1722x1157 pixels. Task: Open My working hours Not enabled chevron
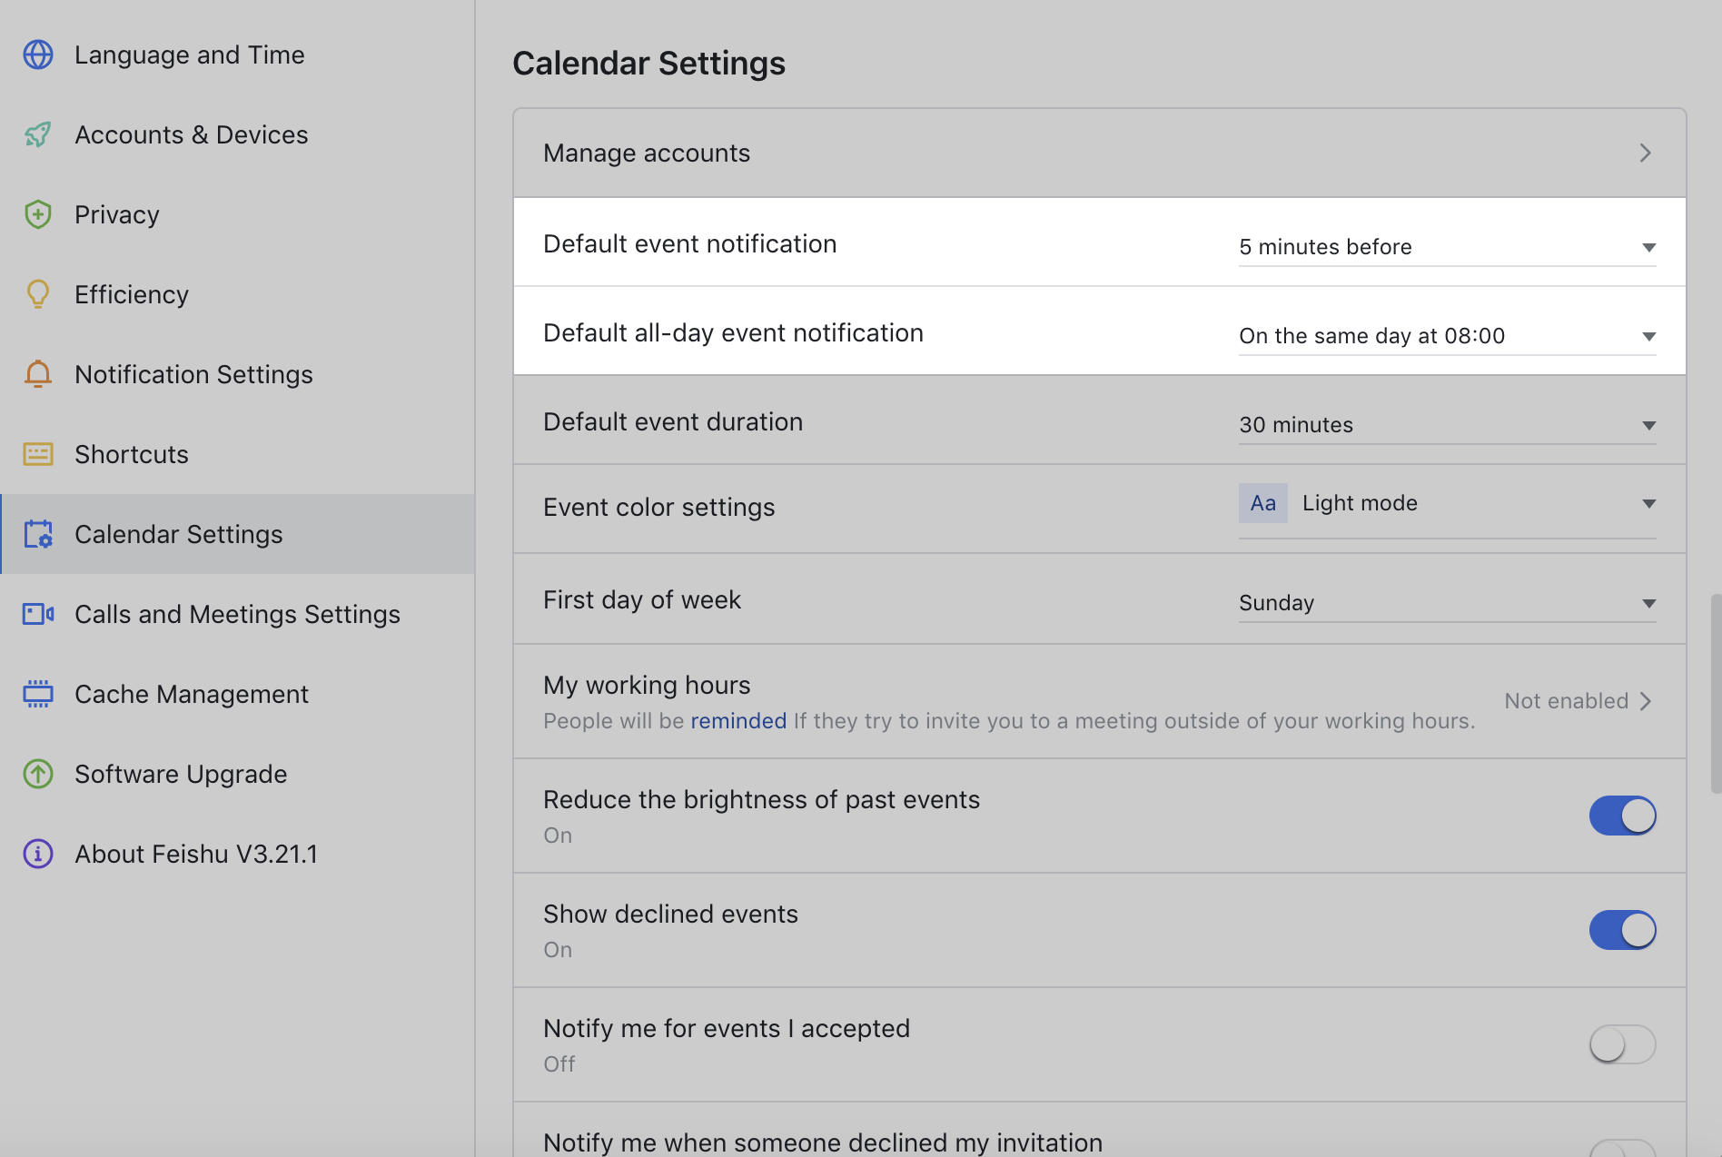[x=1645, y=701]
